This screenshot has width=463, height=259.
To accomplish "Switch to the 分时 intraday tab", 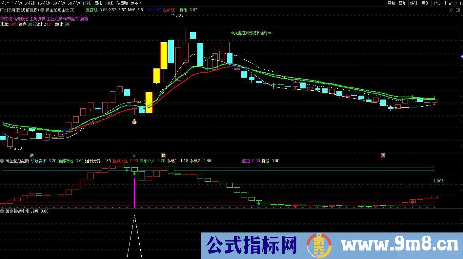I will click(x=5, y=3).
